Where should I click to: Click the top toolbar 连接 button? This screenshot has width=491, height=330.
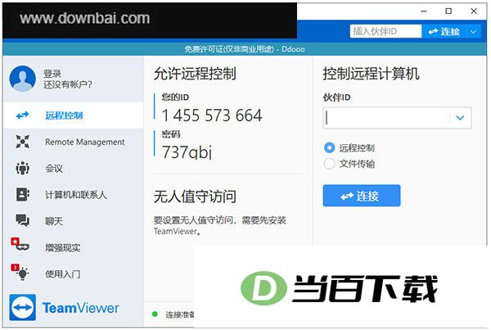[444, 32]
